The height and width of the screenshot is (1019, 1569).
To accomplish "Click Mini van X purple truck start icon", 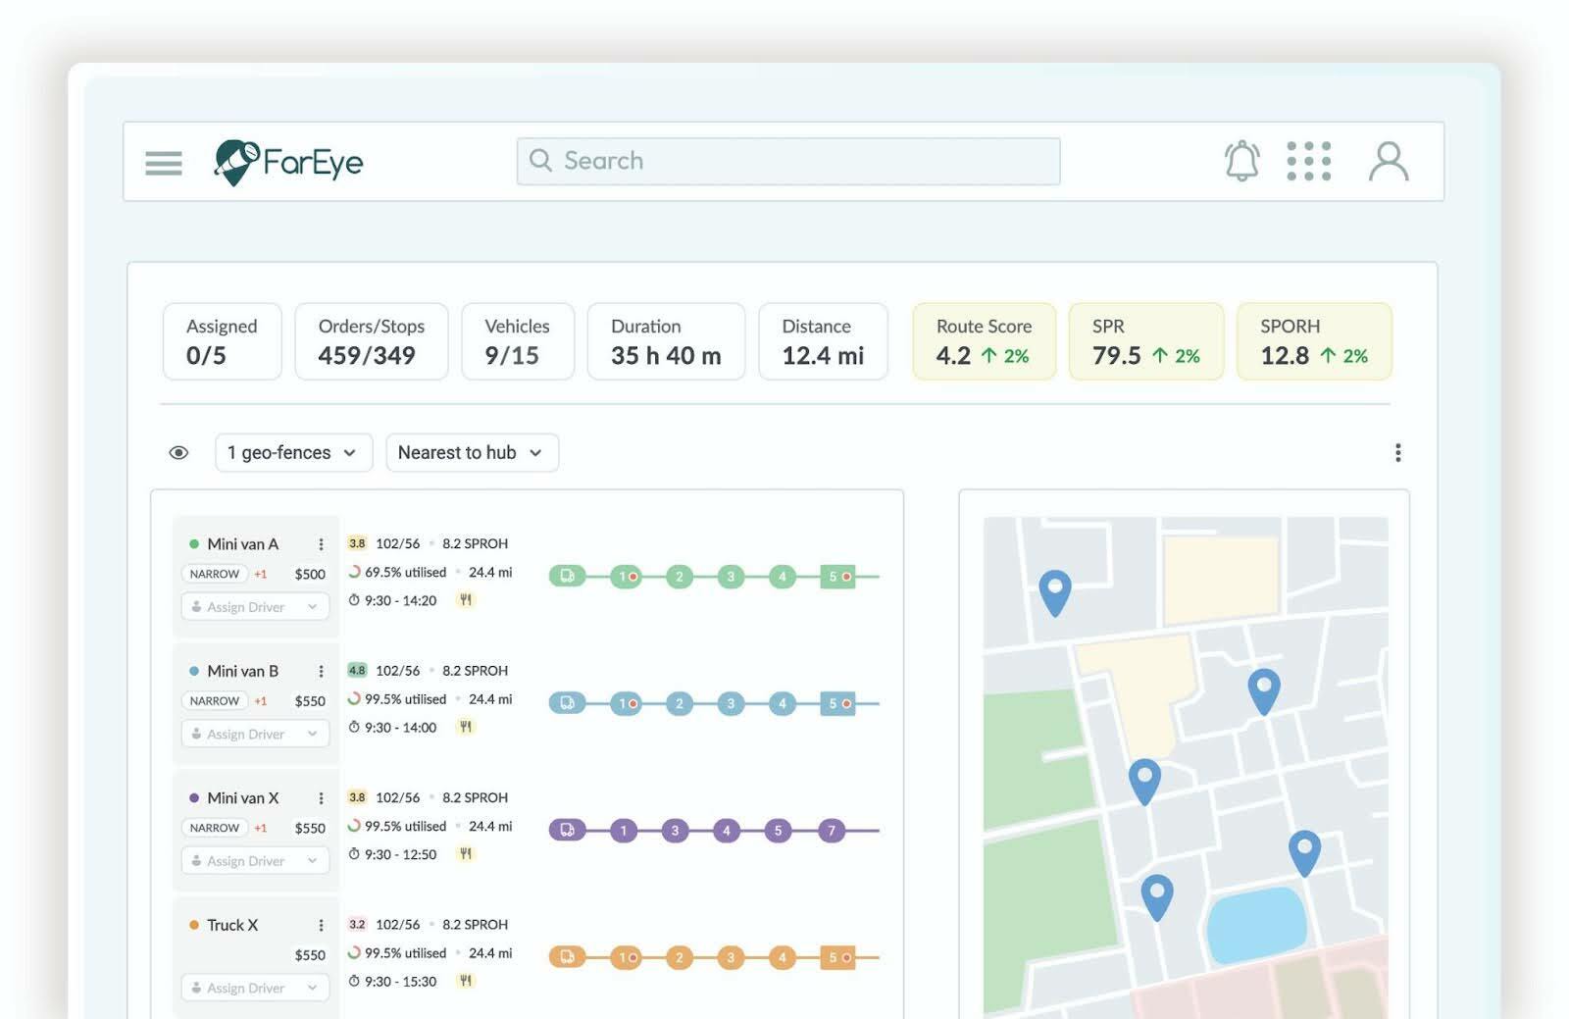I will (567, 830).
